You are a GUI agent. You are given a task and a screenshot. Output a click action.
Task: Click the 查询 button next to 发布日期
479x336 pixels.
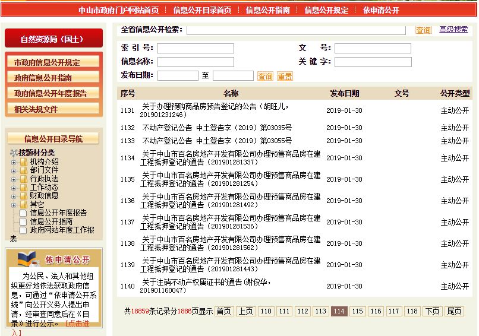click(x=265, y=76)
